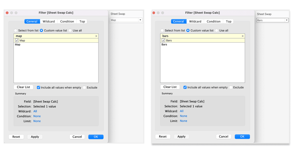This screenshot has height=153, width=294.
Task: Click Clear List in the right dialog
Action: click(x=170, y=87)
